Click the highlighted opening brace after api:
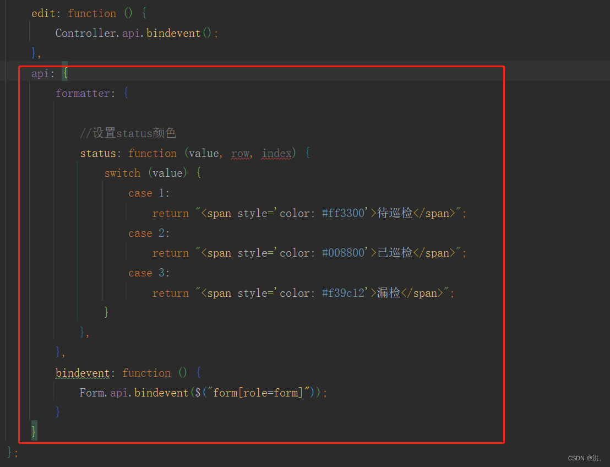This screenshot has width=610, height=467. coord(64,73)
